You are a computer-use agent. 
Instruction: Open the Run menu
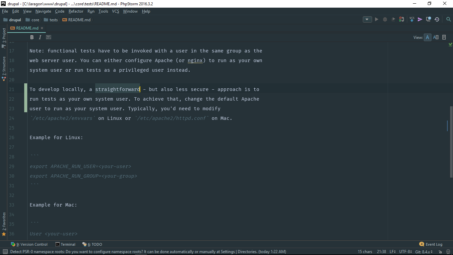[91, 11]
